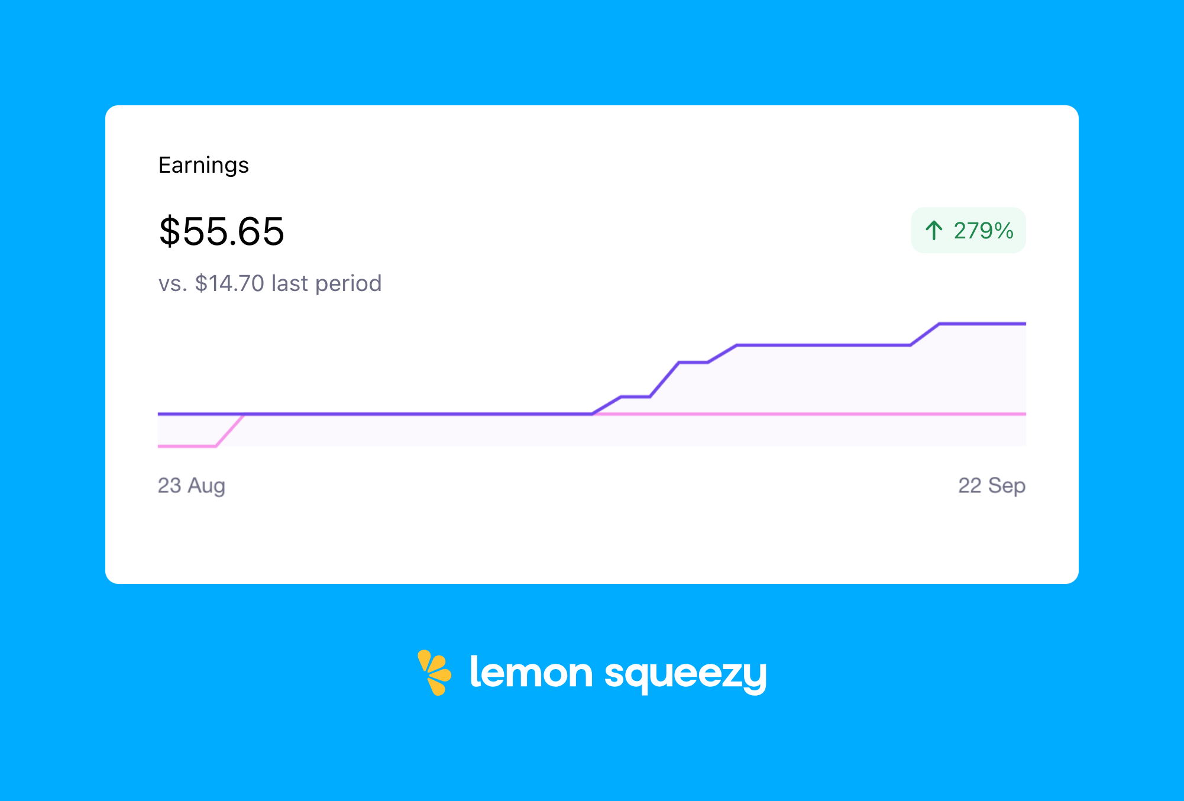This screenshot has height=801, width=1184.
Task: Click the $14.70 previous period amount
Action: 229,283
